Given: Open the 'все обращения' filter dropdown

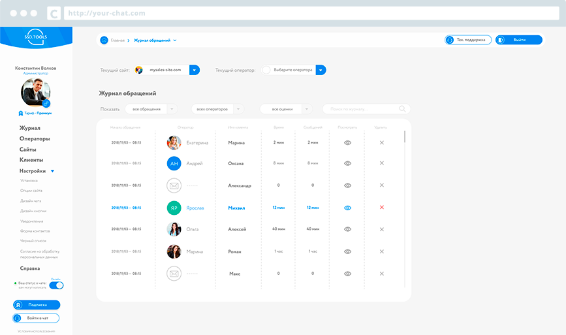Looking at the screenshot, I should pyautogui.click(x=151, y=109).
